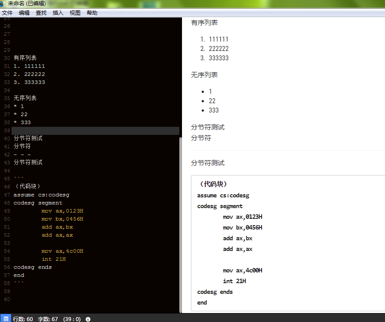This screenshot has height=322, width=385.
Task: Click preview text 分节符测试 below the divider
Action: click(x=208, y=163)
